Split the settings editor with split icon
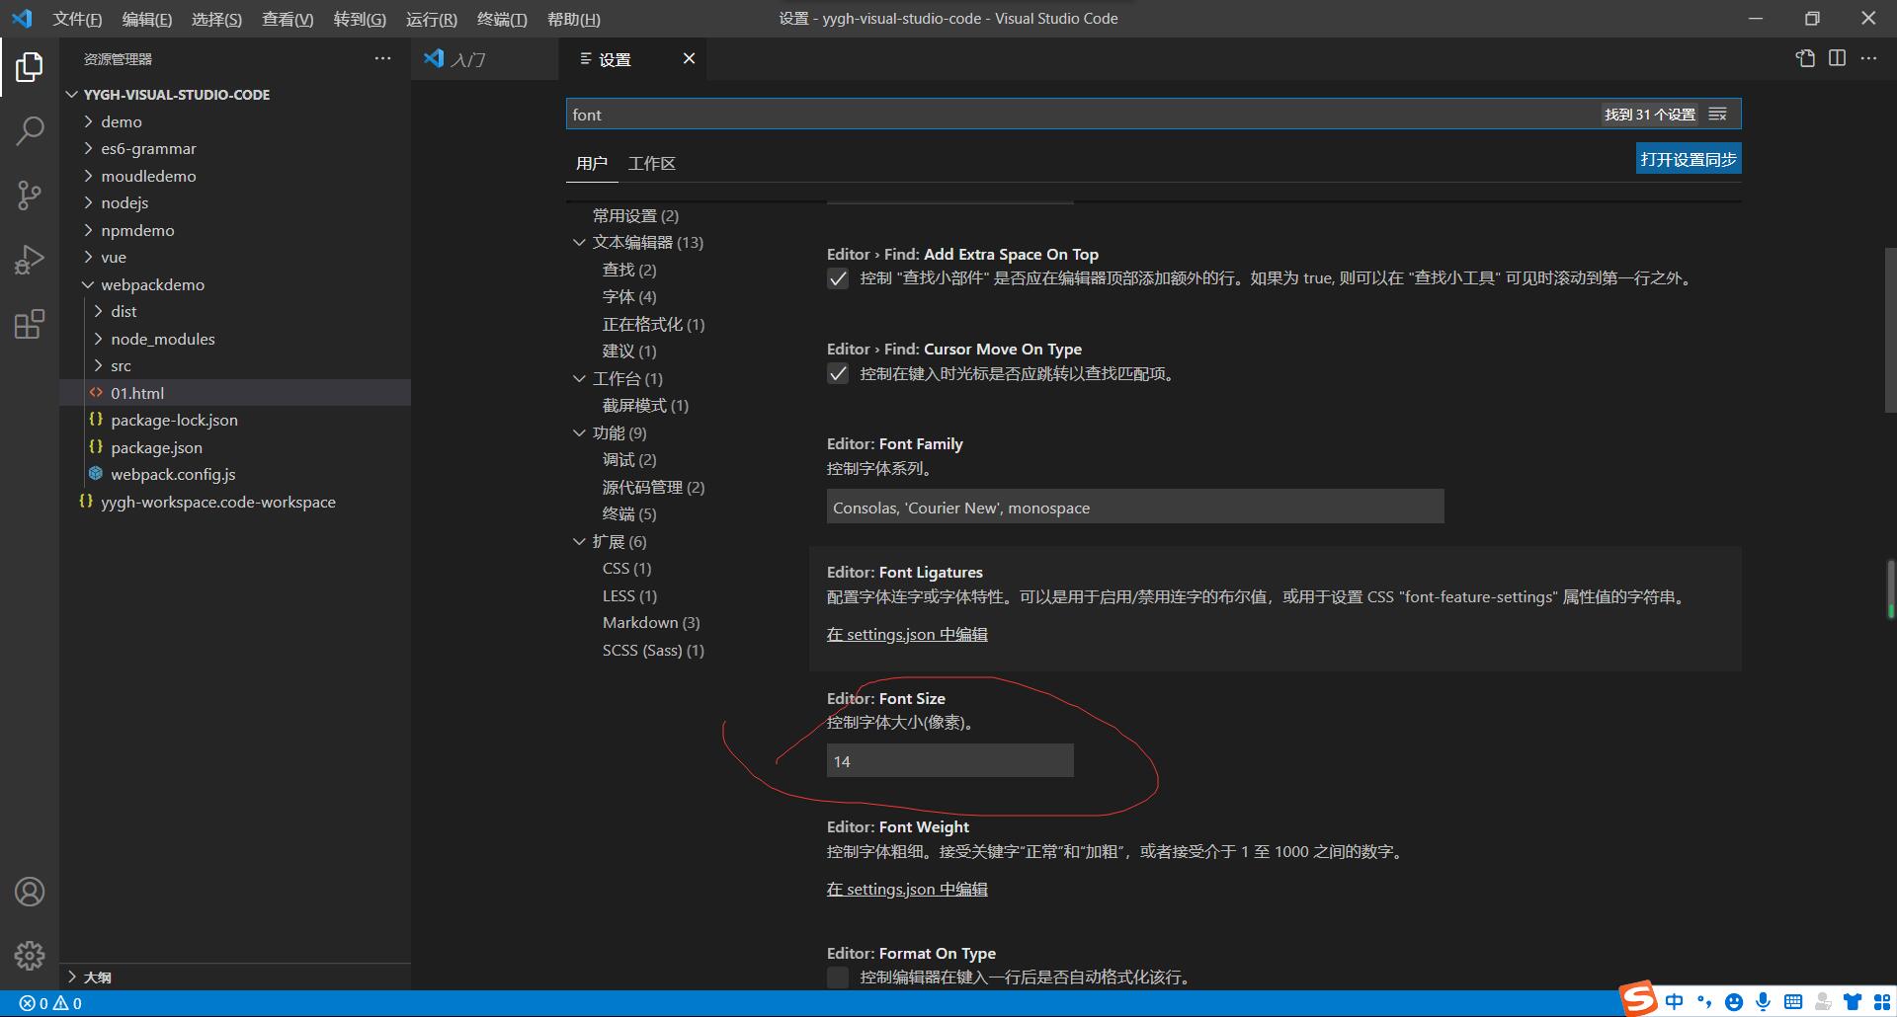Screen dimensions: 1897x1017 (x=1838, y=58)
